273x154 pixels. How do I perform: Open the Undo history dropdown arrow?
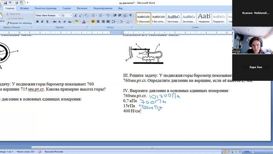[13, 3]
